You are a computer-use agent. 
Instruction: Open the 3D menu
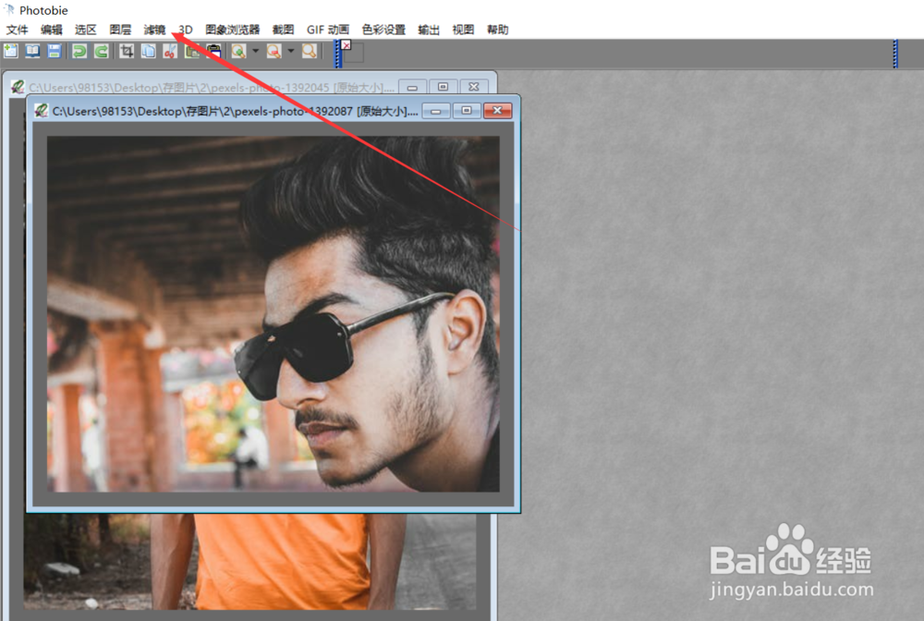(186, 30)
